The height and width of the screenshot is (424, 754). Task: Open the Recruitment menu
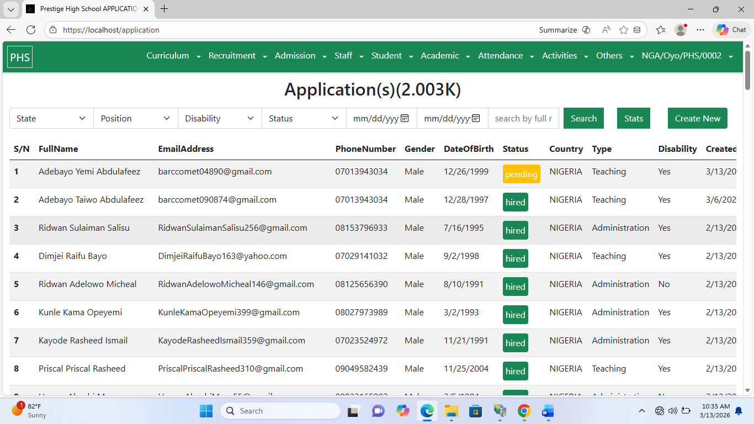click(x=237, y=56)
